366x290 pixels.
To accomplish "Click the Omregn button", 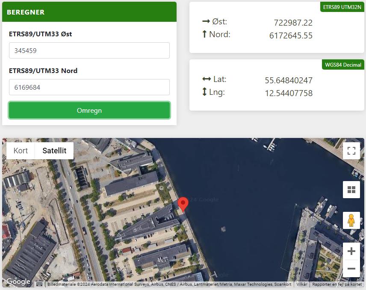I will coord(89,110).
